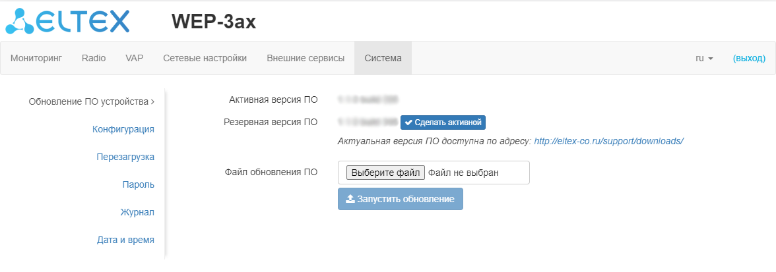Follow the eltex-co.ru support downloads link
Screen dimensions: 776x272
tap(608, 141)
